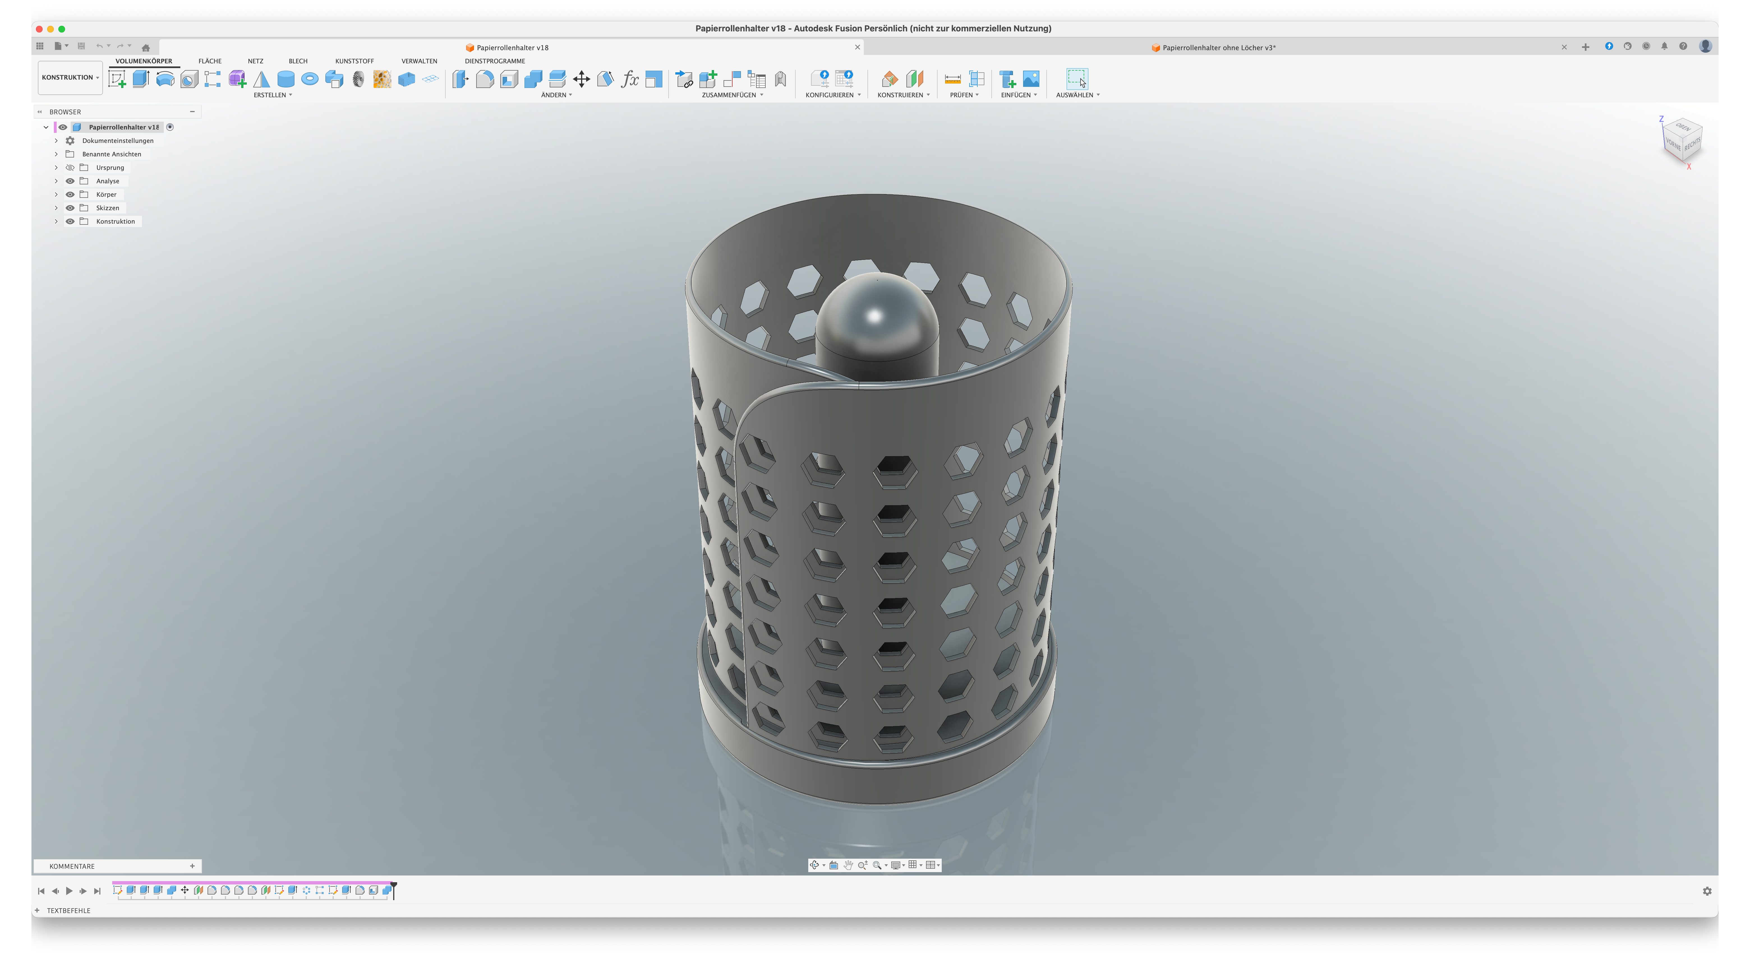Select the Move/Copy arrows tool in the toolbar
The width and height of the screenshot is (1750, 959).
[582, 79]
